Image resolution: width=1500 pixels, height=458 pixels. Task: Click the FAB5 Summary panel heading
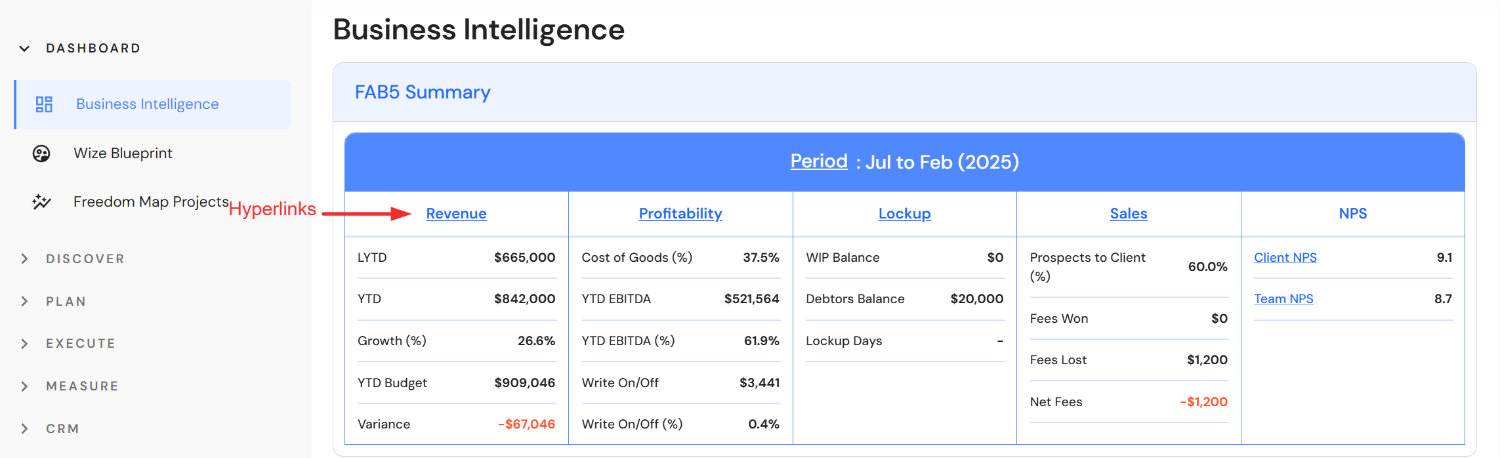pyautogui.click(x=423, y=93)
